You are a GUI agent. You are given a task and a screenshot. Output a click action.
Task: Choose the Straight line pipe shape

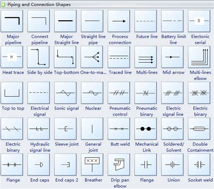pyautogui.click(x=92, y=21)
